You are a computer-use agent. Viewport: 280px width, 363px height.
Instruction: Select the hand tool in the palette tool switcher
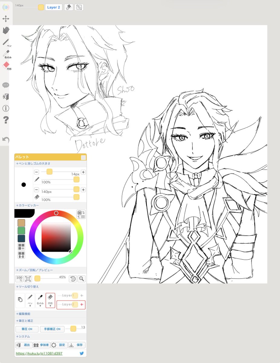pyautogui.click(x=20, y=300)
